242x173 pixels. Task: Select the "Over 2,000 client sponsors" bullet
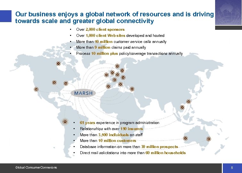pyautogui.click(x=100, y=29)
